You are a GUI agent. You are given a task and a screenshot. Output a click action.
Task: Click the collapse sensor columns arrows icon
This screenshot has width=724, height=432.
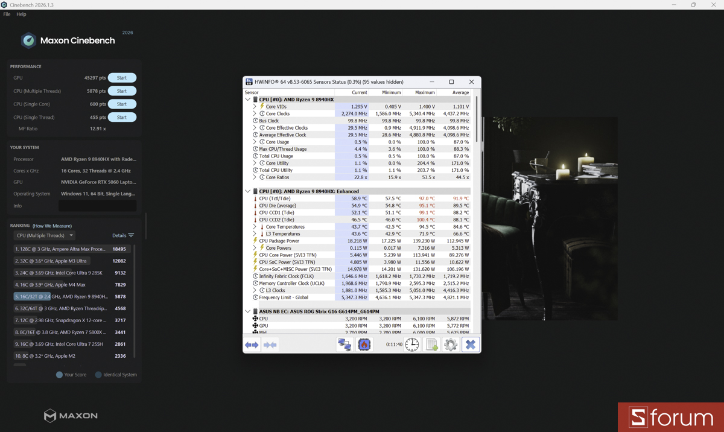(x=270, y=345)
